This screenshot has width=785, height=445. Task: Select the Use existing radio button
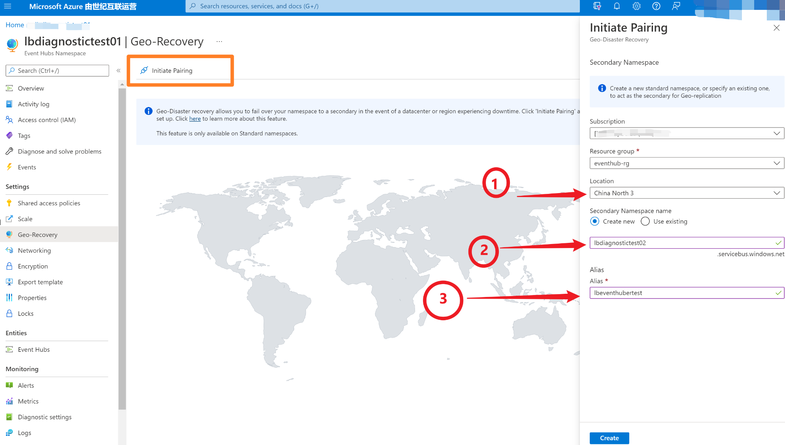pyautogui.click(x=645, y=222)
